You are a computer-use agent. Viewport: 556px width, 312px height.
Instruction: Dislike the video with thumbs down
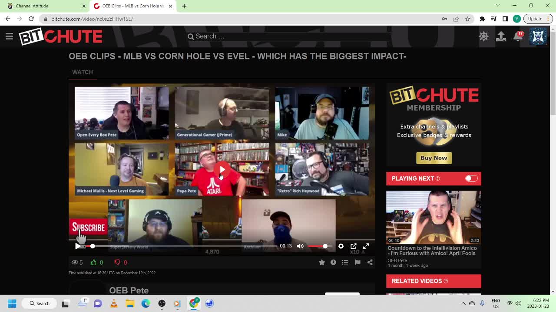117,262
